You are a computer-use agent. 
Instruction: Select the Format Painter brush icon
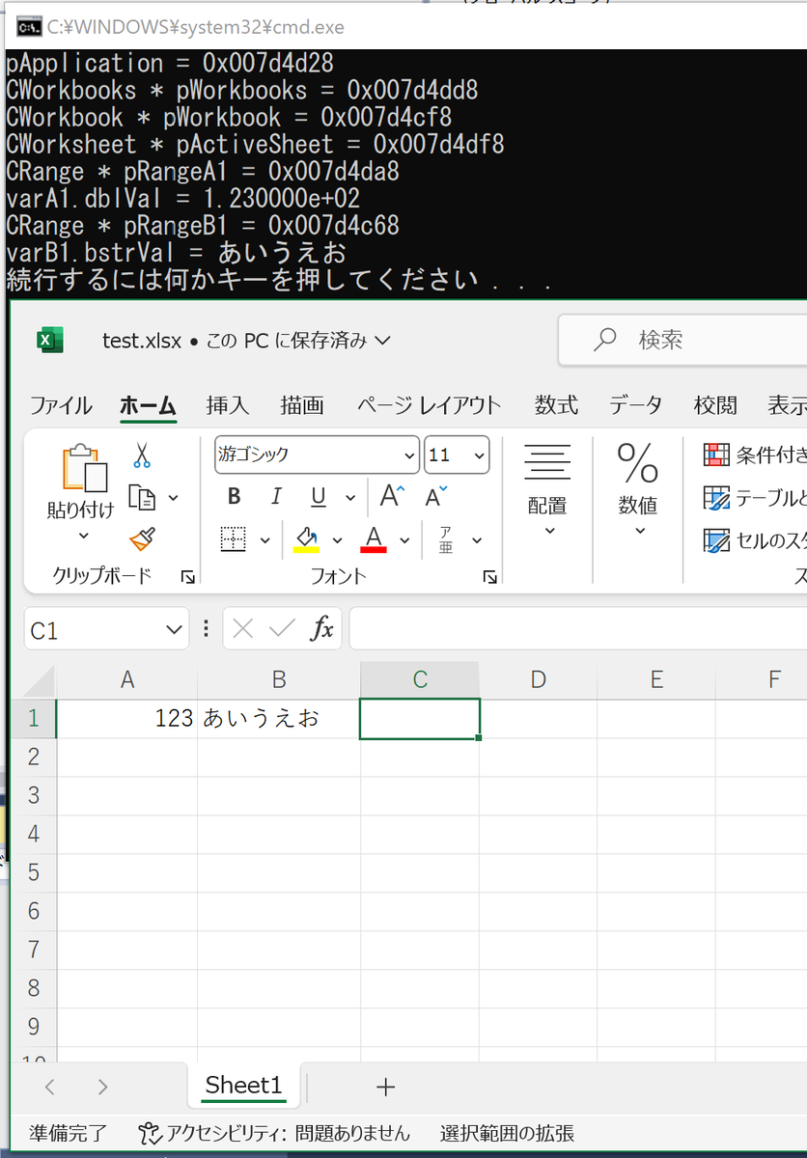coord(143,539)
